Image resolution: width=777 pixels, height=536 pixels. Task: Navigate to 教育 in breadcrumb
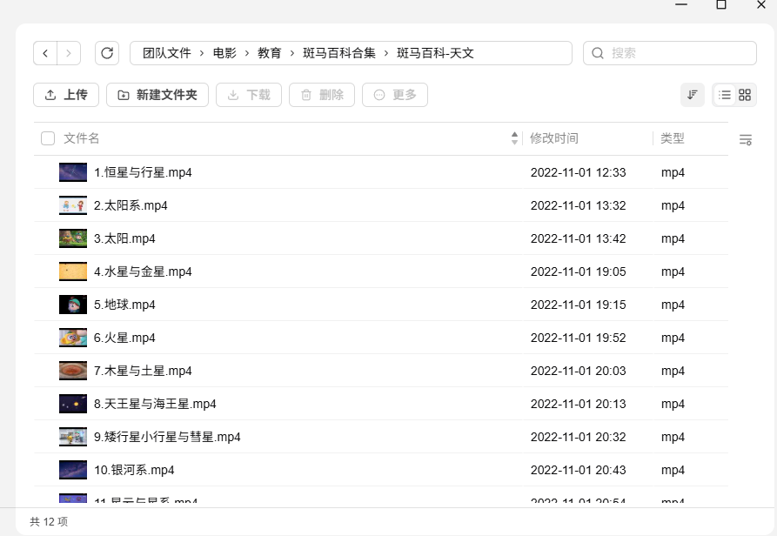click(x=270, y=53)
